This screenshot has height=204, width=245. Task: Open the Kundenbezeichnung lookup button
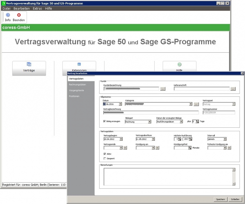163,89
